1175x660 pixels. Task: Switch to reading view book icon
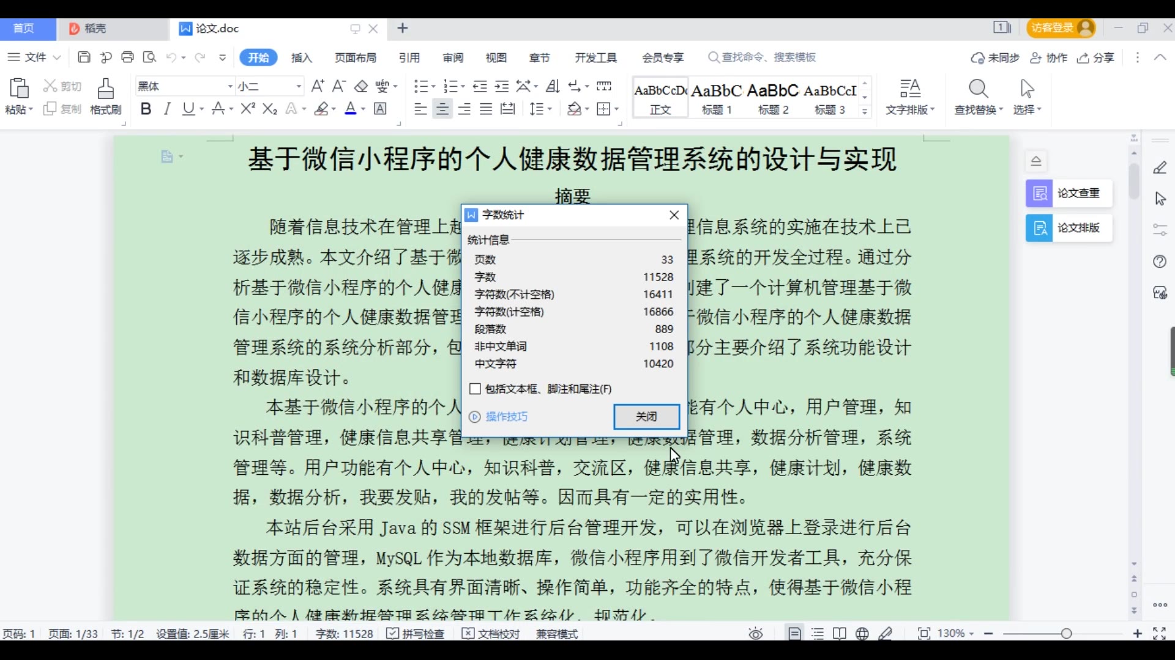coord(840,634)
